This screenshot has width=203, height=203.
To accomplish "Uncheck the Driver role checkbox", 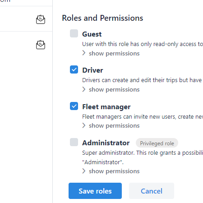I will (74, 69).
